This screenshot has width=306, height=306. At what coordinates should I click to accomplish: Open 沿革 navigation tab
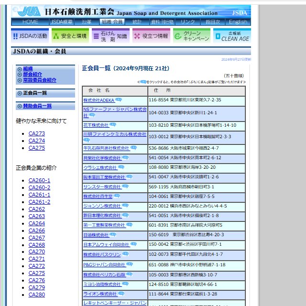coord(87,22)
